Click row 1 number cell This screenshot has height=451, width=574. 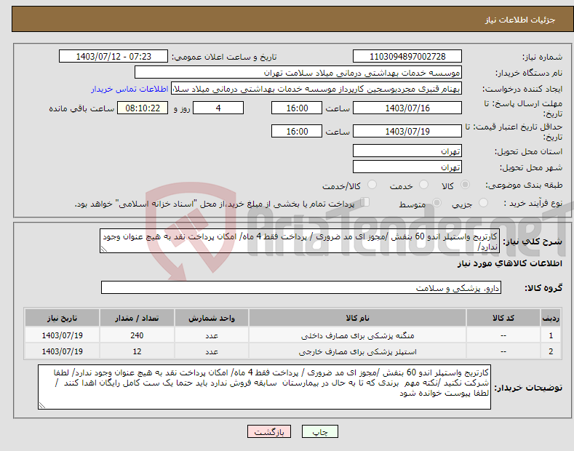[x=551, y=335]
